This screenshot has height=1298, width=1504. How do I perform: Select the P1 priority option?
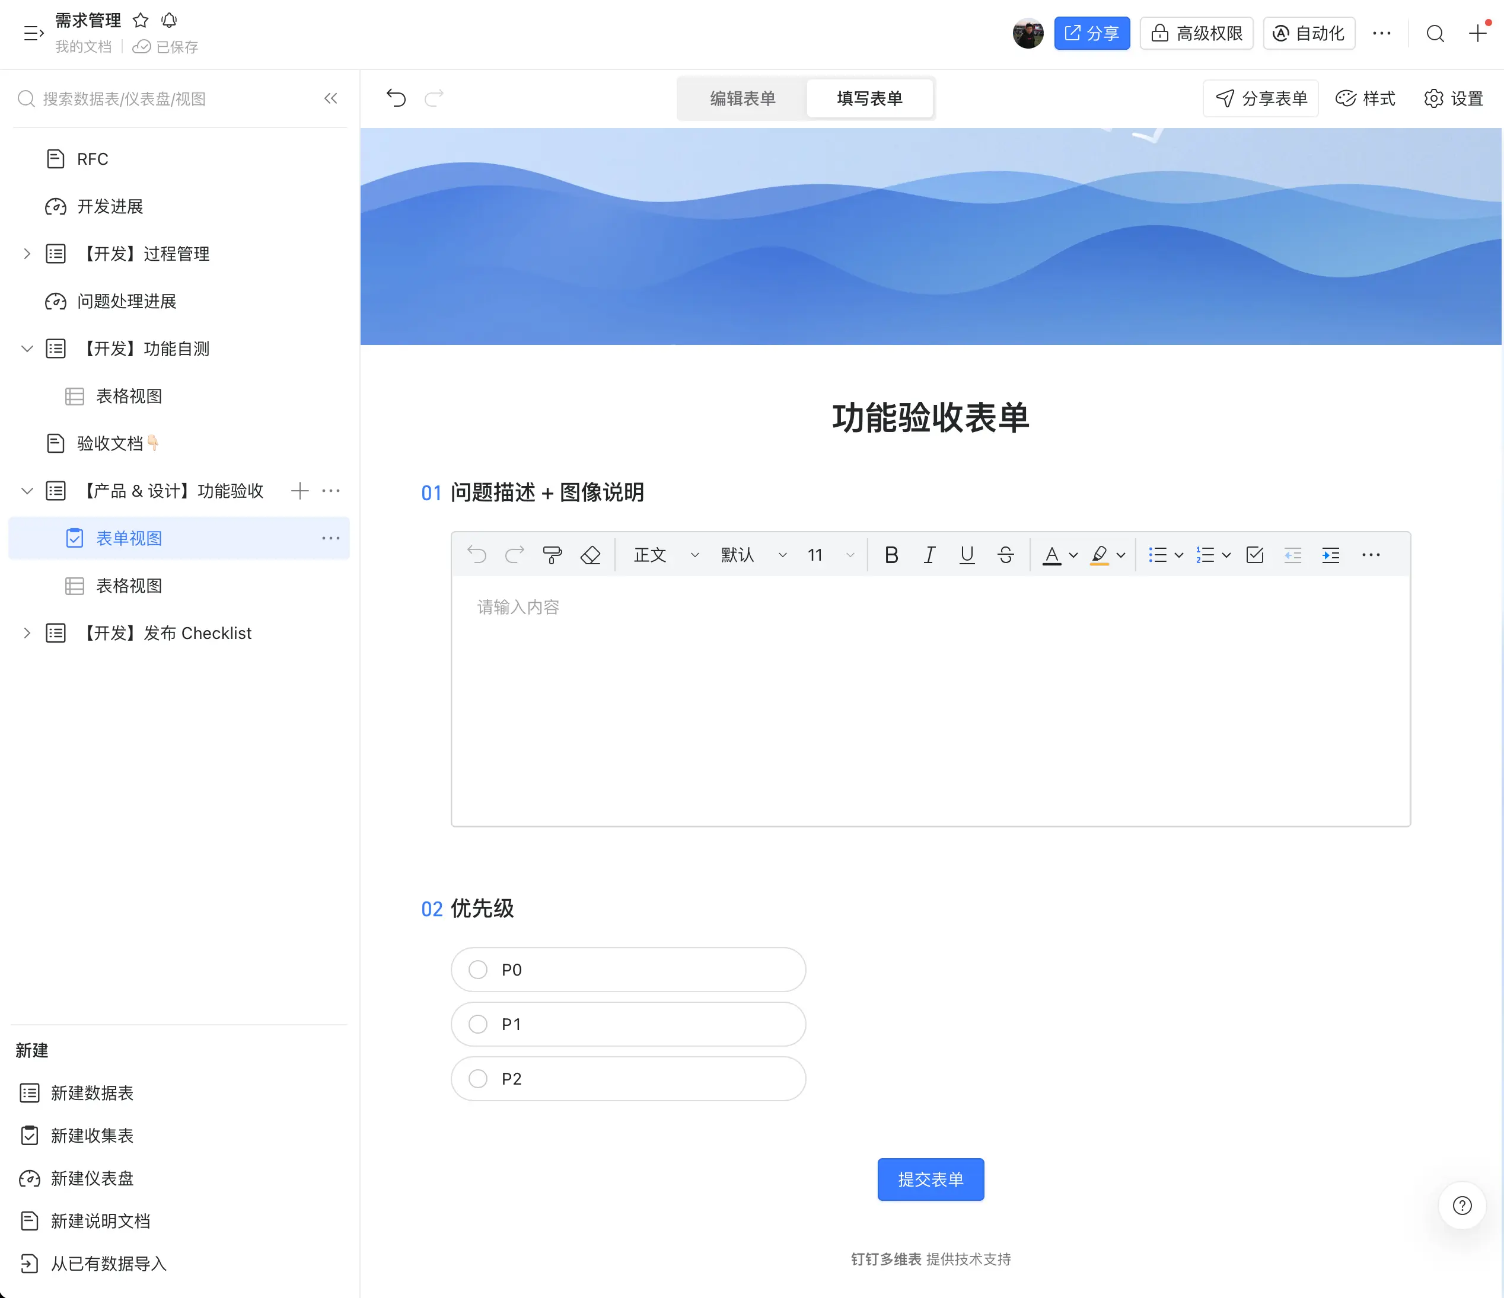pos(477,1024)
